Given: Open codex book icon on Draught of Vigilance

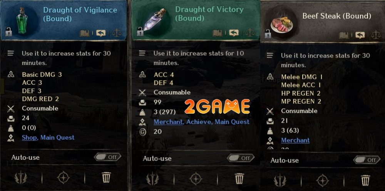Looking at the screenshot, I should pos(84,33).
